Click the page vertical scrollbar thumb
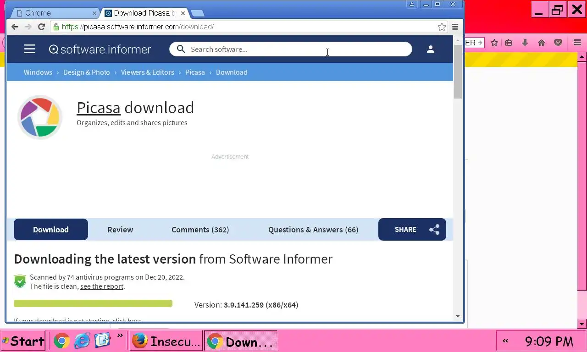 [458, 72]
